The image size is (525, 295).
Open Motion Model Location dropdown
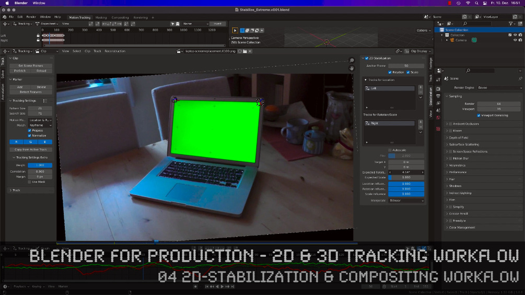(40, 120)
